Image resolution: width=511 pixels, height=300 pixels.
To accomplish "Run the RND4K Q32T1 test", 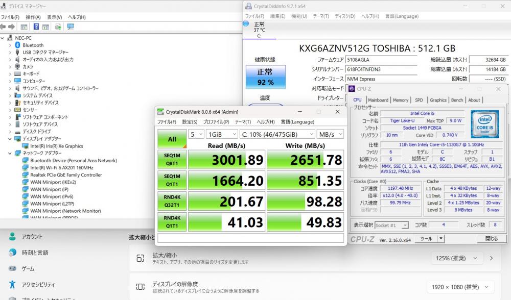I will (172, 201).
